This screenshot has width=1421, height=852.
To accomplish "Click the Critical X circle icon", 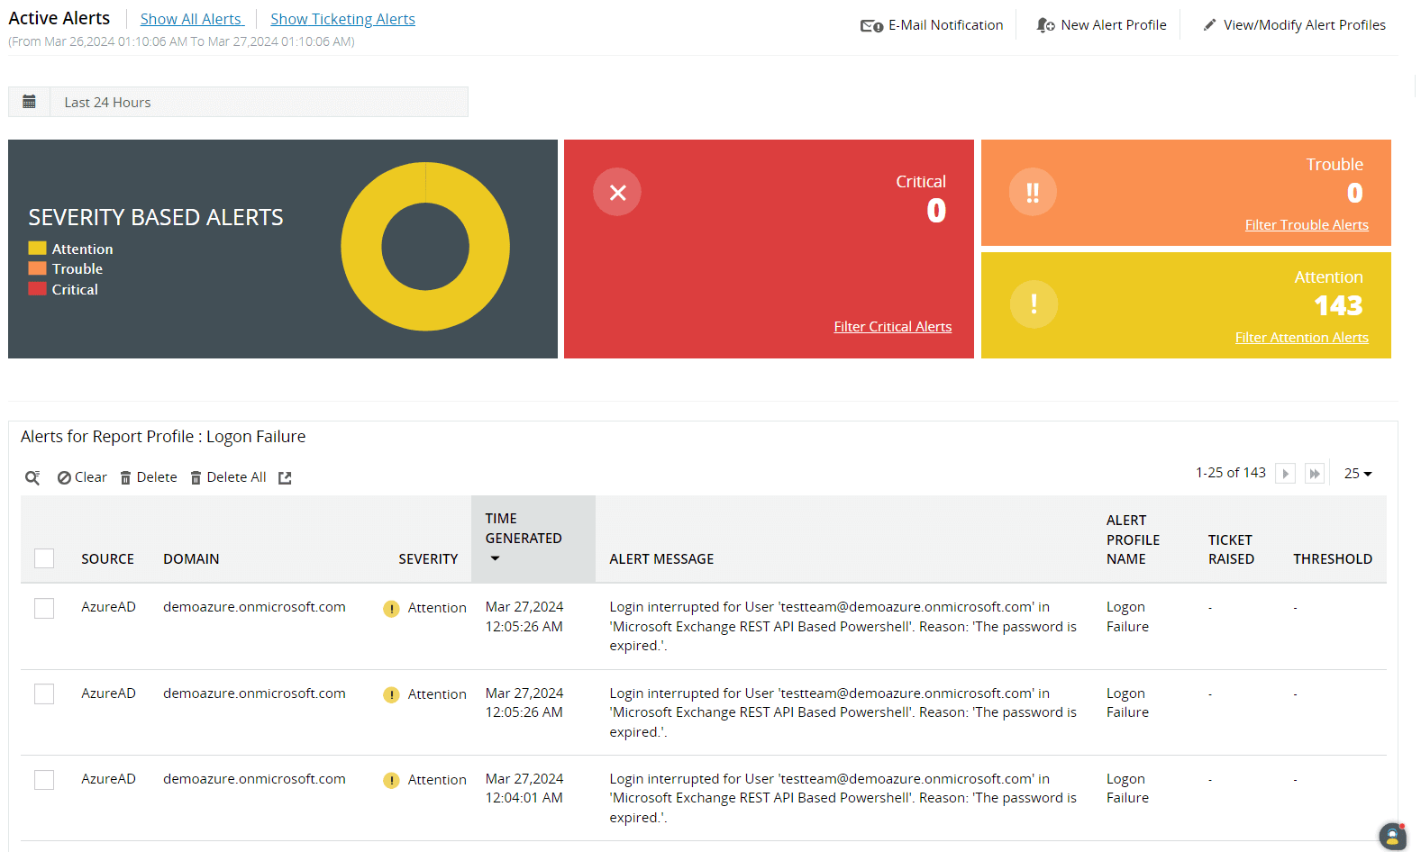I will click(617, 192).
